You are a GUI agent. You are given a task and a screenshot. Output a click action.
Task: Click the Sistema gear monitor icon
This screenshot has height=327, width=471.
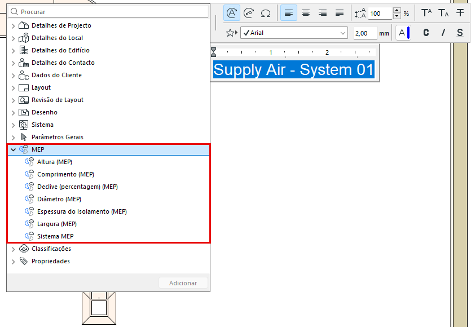[24, 125]
